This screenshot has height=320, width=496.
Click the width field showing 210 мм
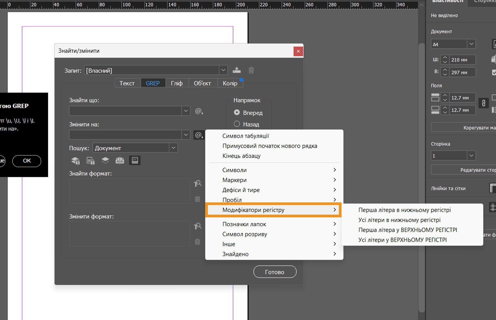pyautogui.click(x=462, y=60)
